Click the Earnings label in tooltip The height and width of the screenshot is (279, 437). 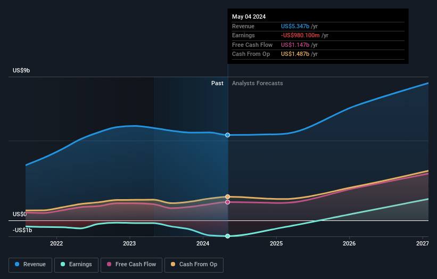point(243,35)
